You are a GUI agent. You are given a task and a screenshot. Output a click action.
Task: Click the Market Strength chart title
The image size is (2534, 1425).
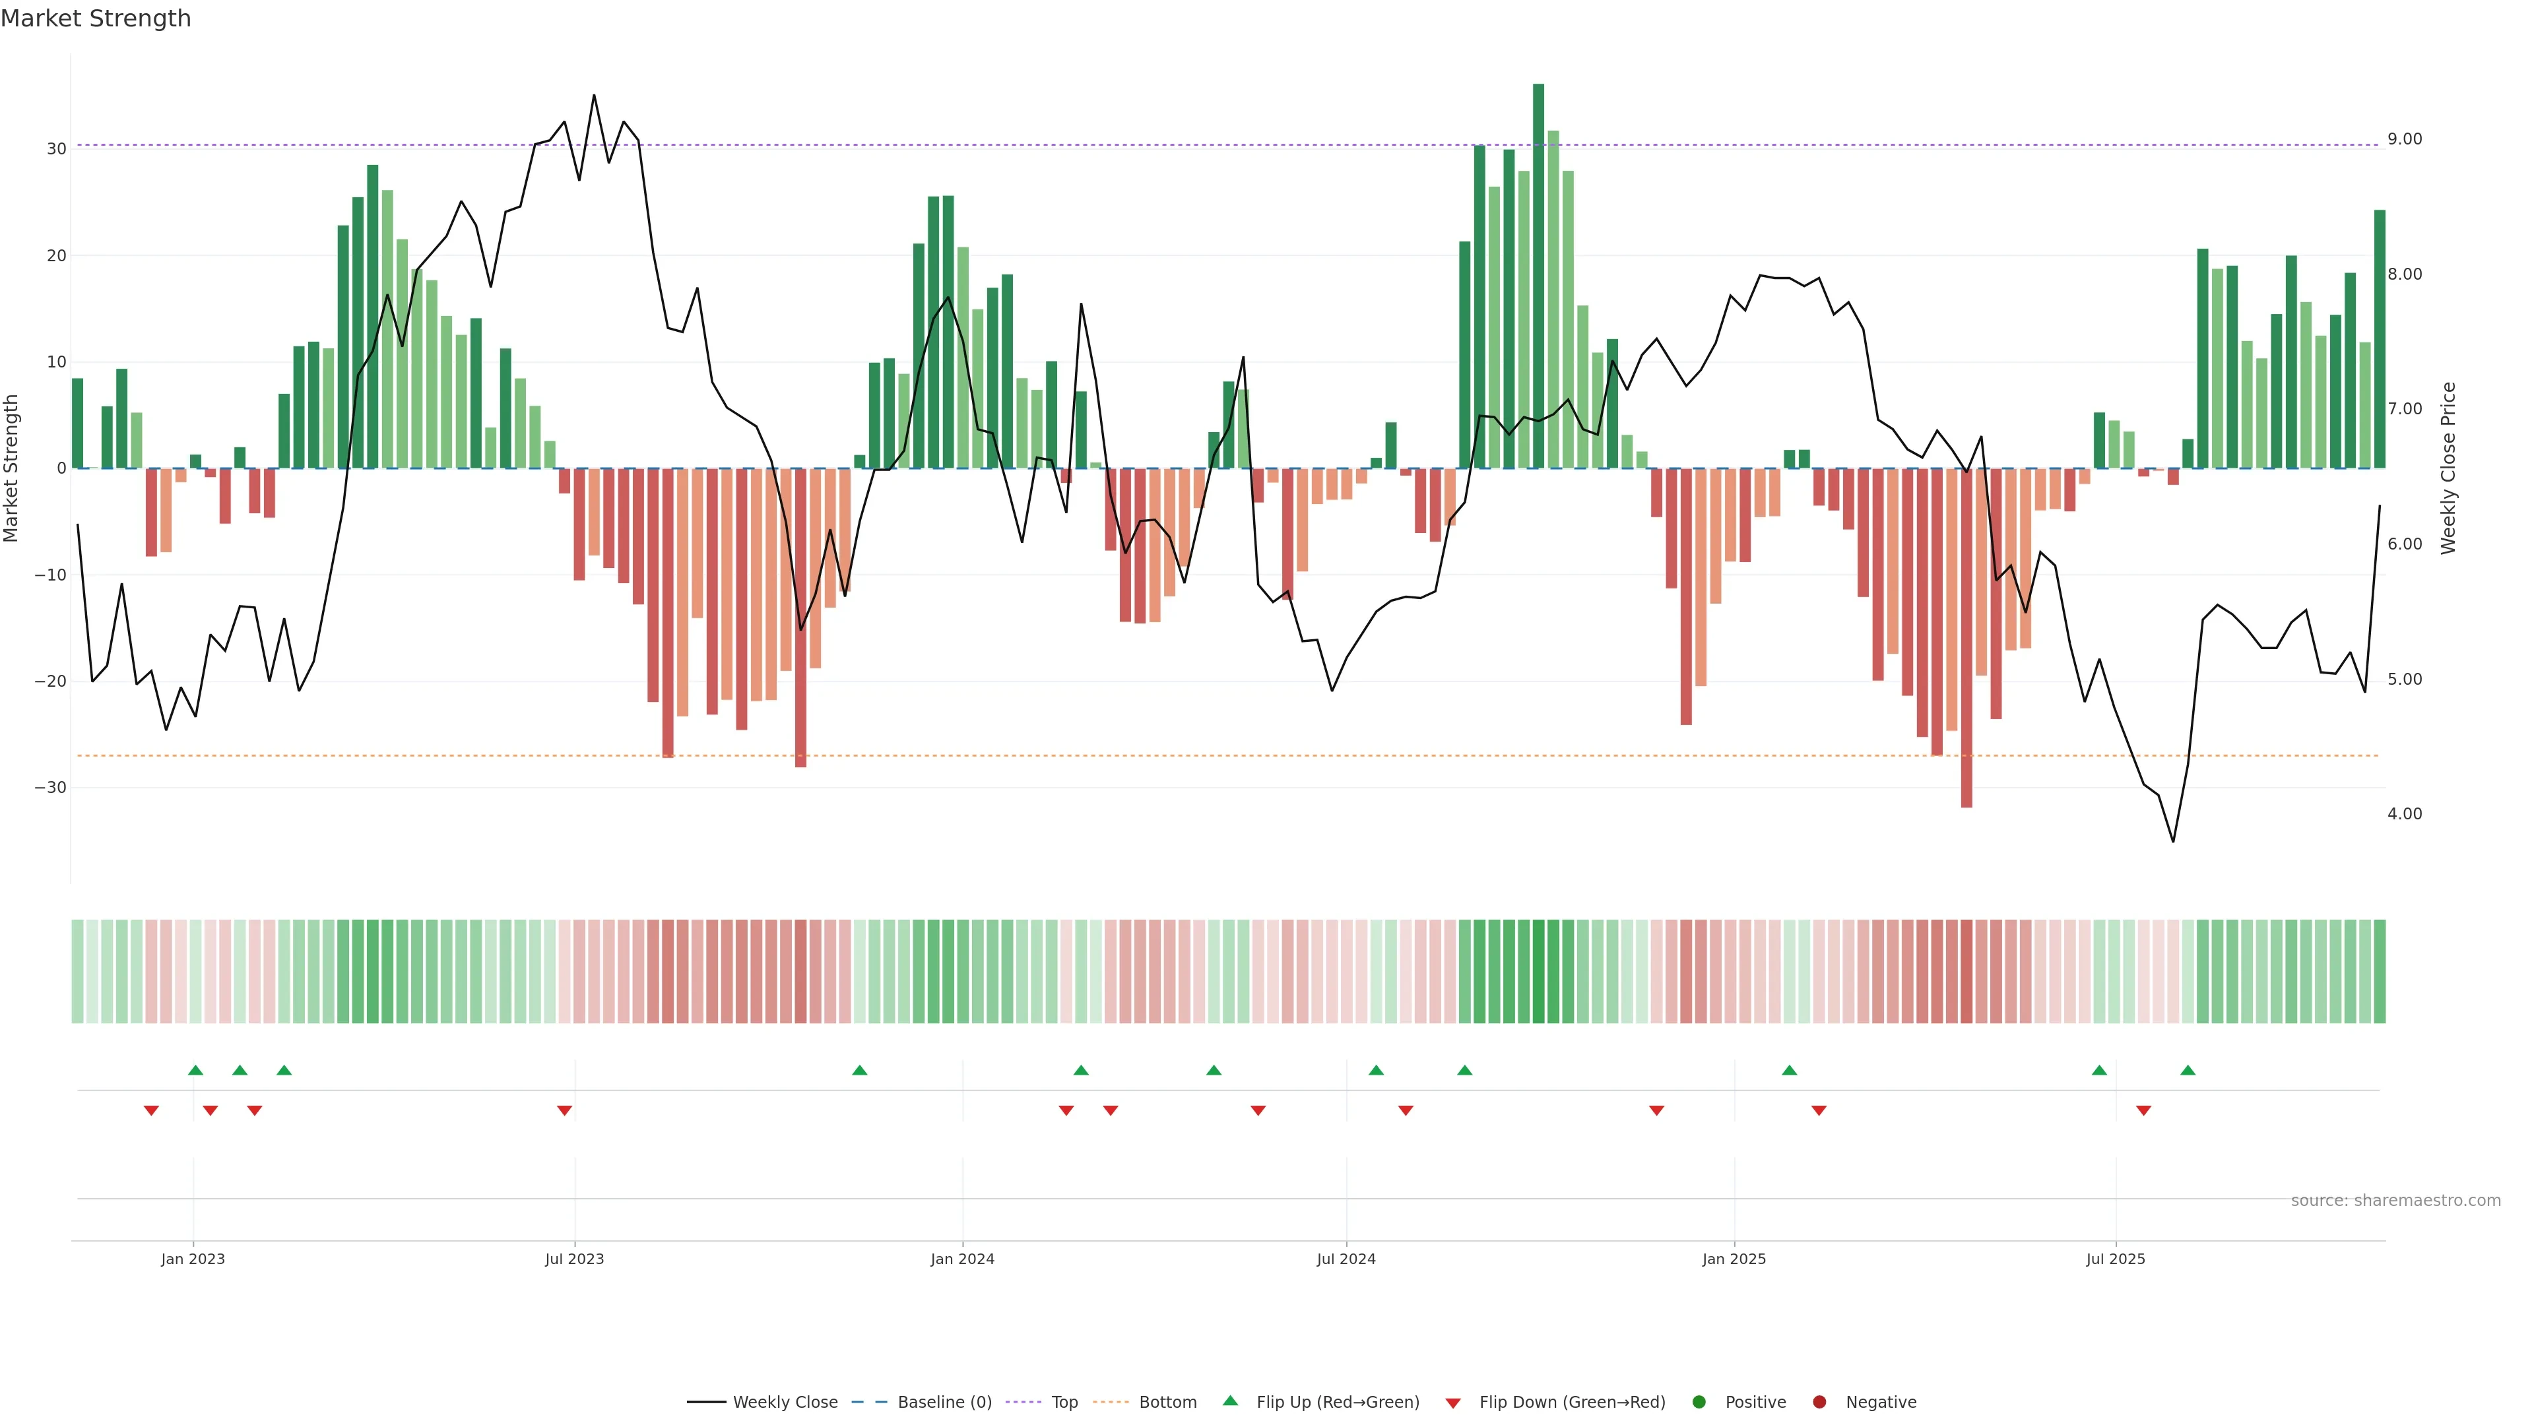pyautogui.click(x=96, y=18)
